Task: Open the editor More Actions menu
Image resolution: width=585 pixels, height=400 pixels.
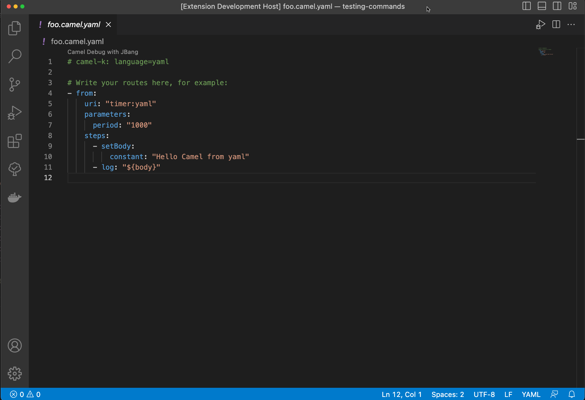Action: point(571,24)
